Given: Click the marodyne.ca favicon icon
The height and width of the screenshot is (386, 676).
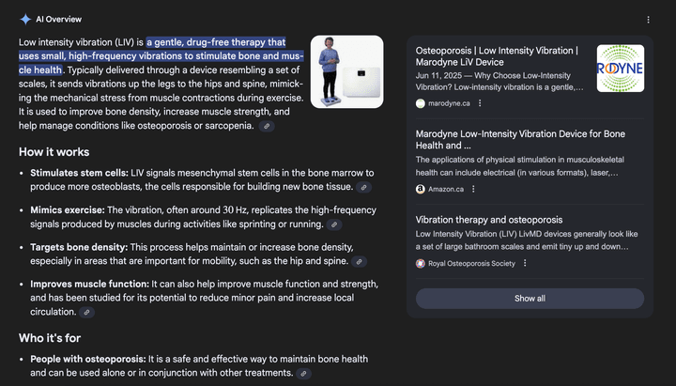Looking at the screenshot, I should (421, 103).
